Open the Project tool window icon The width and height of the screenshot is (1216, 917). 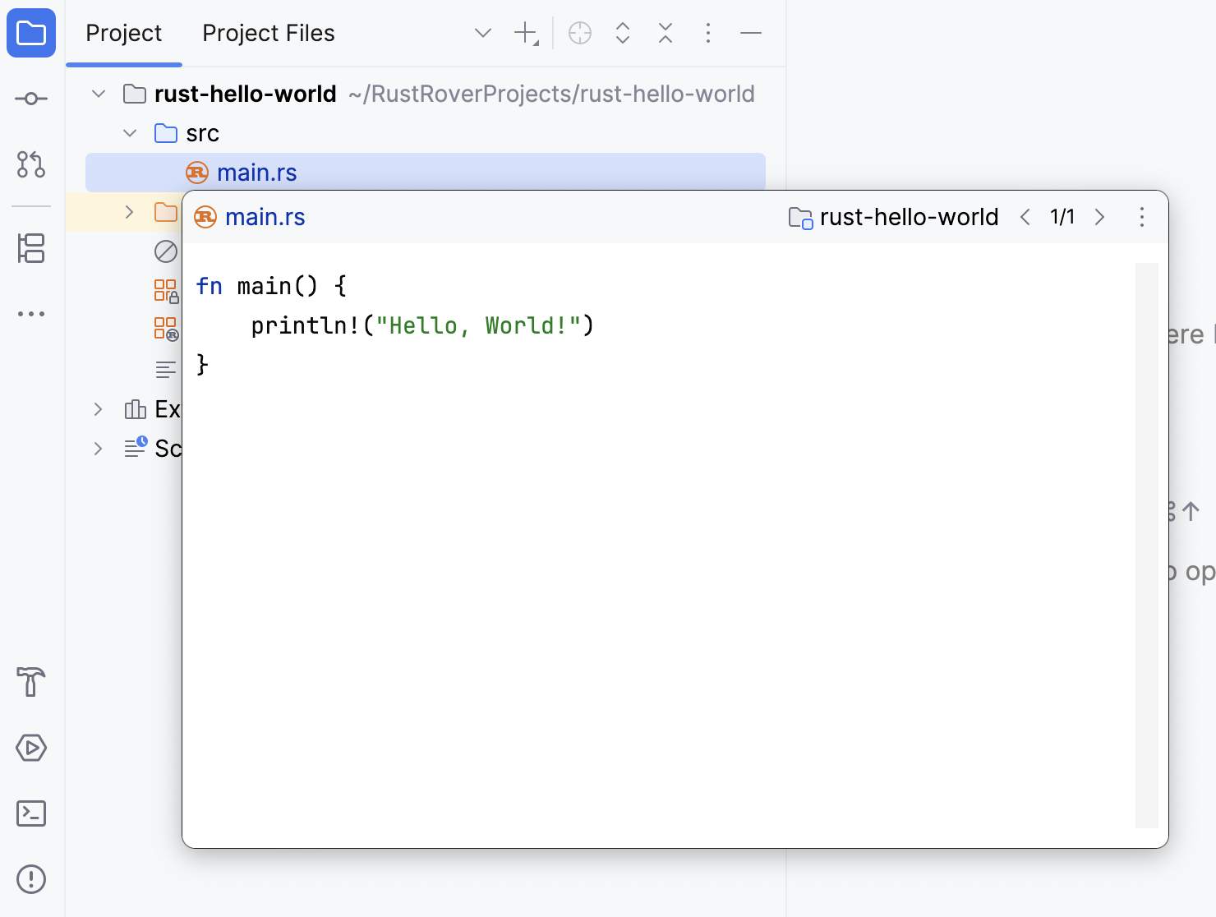[31, 33]
